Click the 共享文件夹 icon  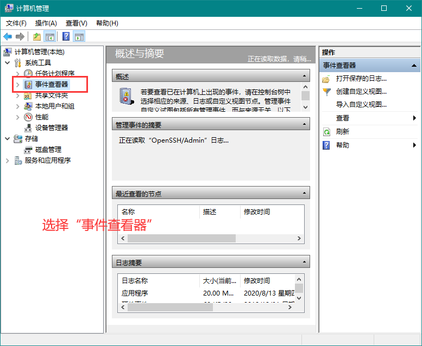click(28, 95)
